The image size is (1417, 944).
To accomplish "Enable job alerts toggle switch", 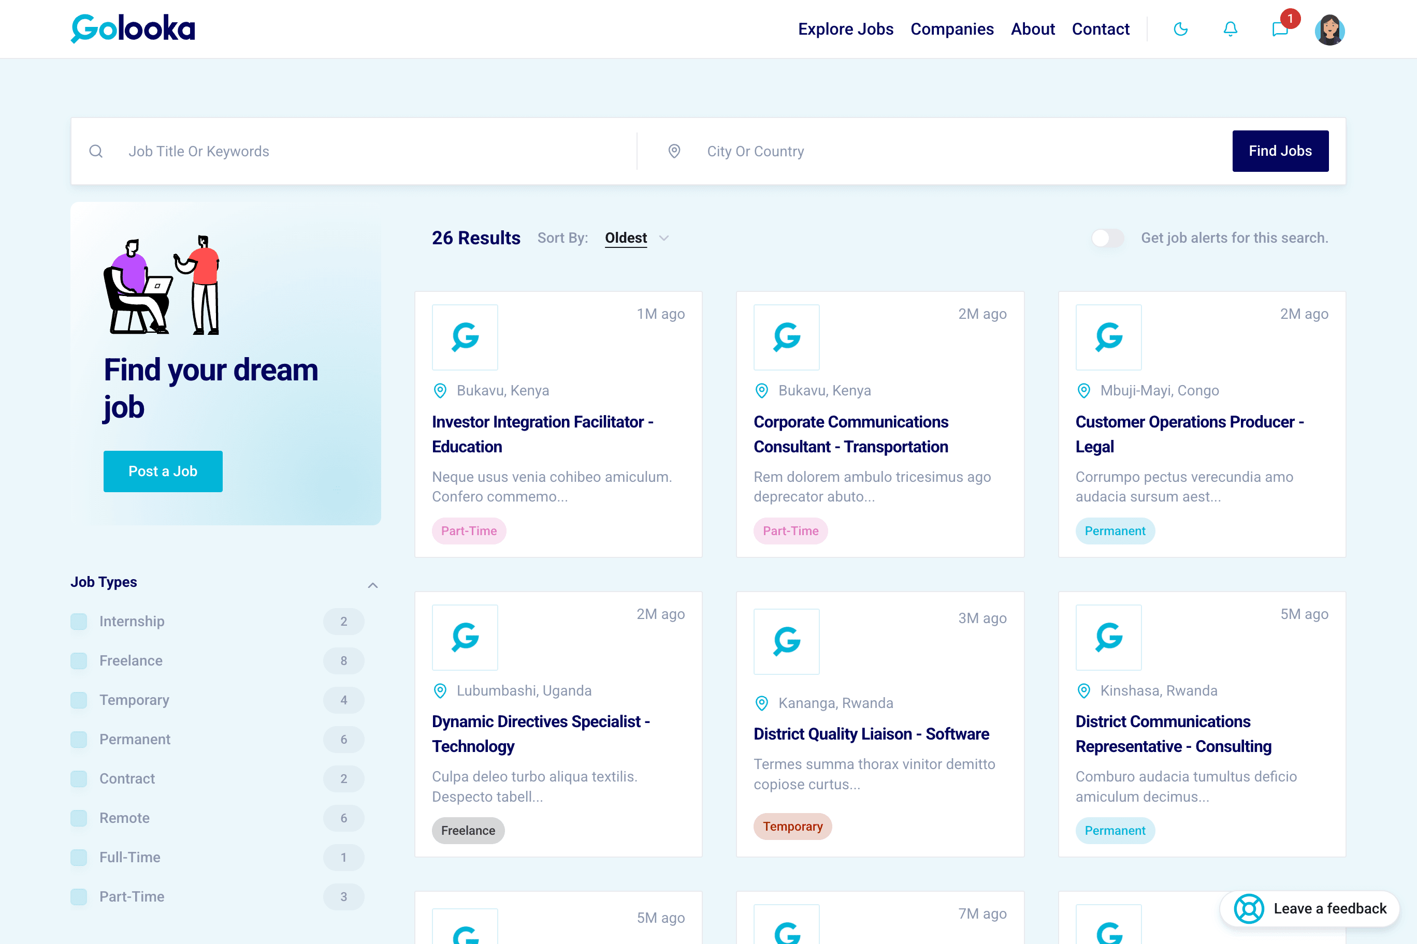I will point(1107,238).
